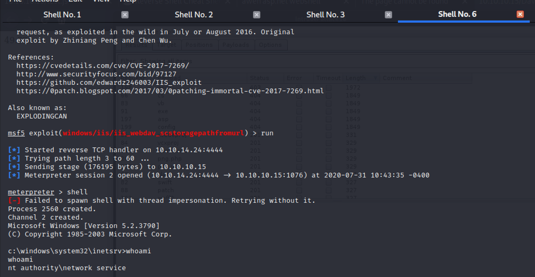The width and height of the screenshot is (535, 277).
Task: Click the 'Microsoft Windows [Version 5.2.3790]' line
Action: pos(84,226)
